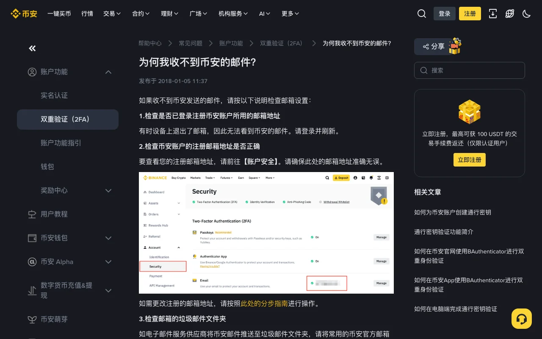Open customer support headset chat icon
Image resolution: width=542 pixels, height=339 pixels.
522,319
